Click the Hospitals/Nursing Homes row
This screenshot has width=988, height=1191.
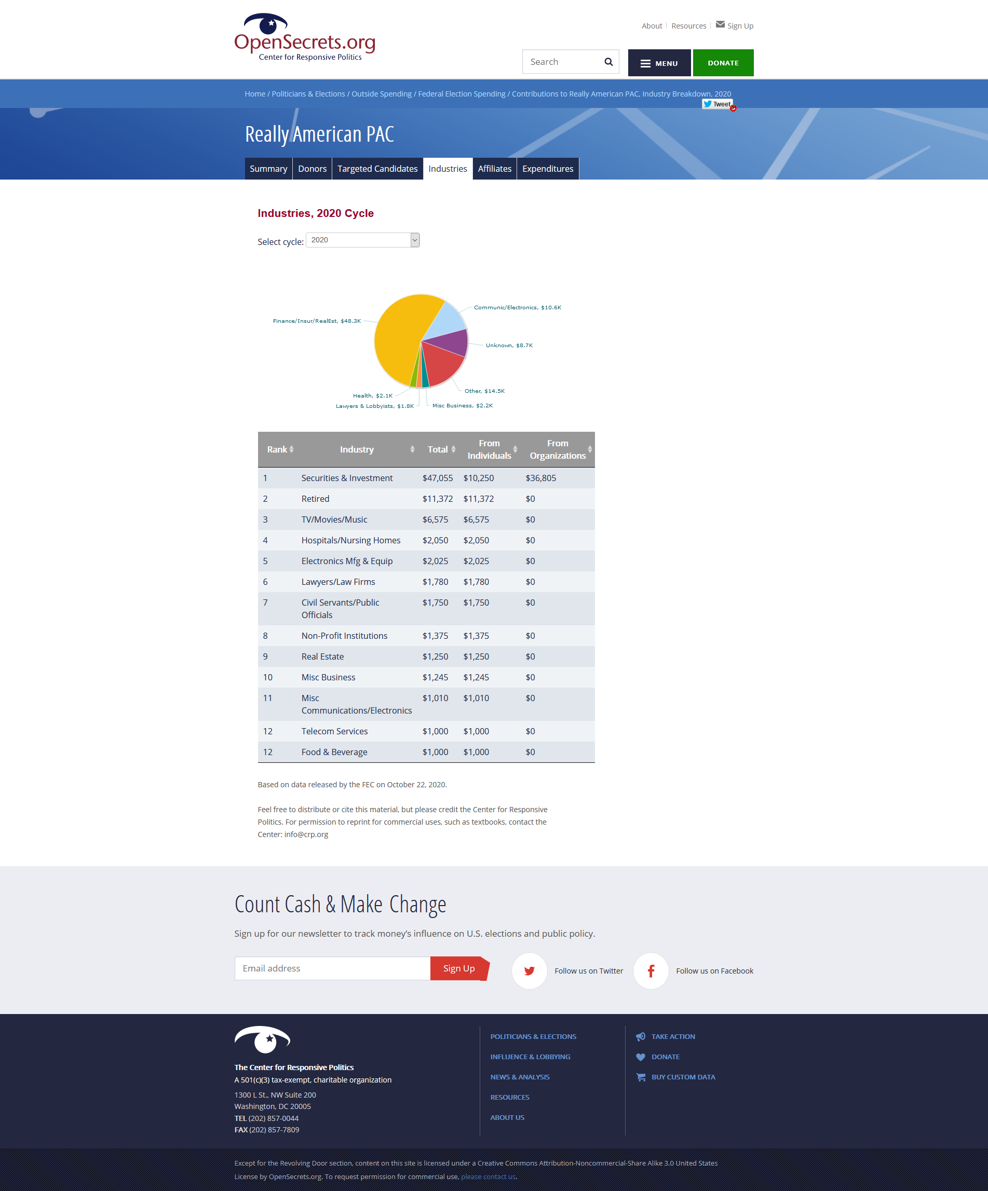point(426,540)
